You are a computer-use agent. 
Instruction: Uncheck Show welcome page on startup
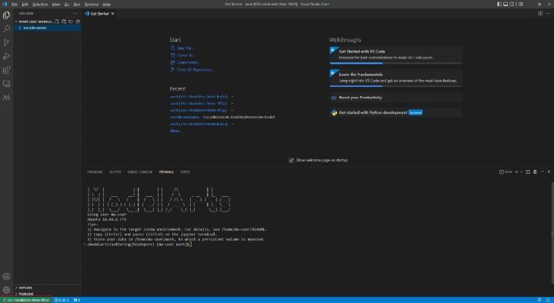coord(291,160)
